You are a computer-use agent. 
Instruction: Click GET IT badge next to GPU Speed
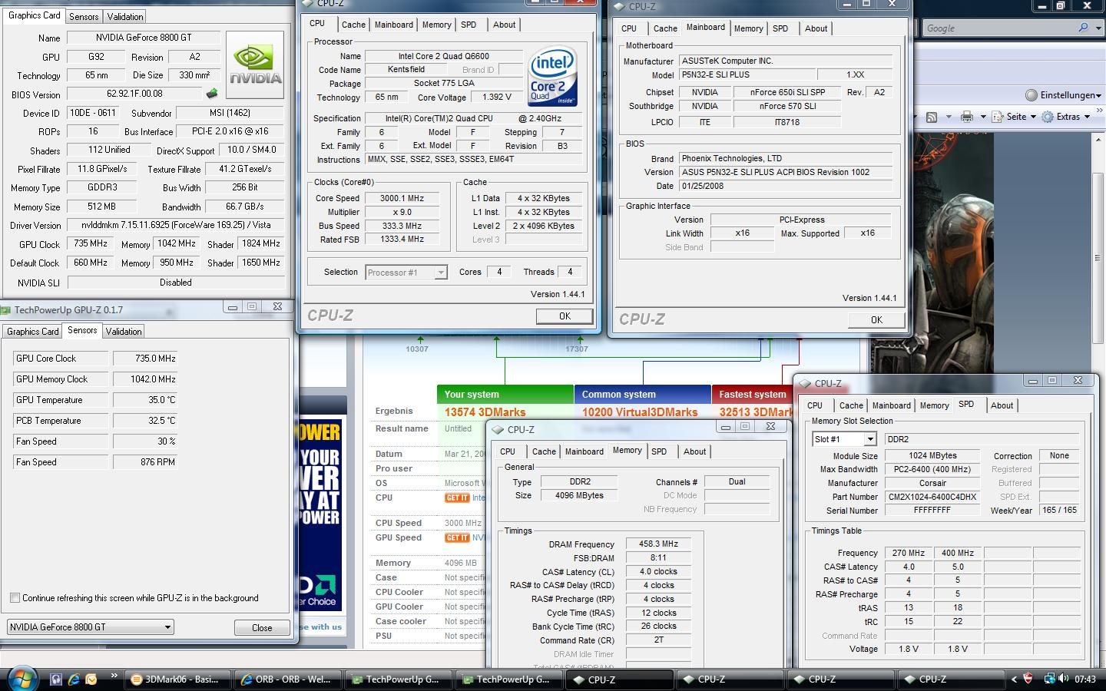coord(456,537)
